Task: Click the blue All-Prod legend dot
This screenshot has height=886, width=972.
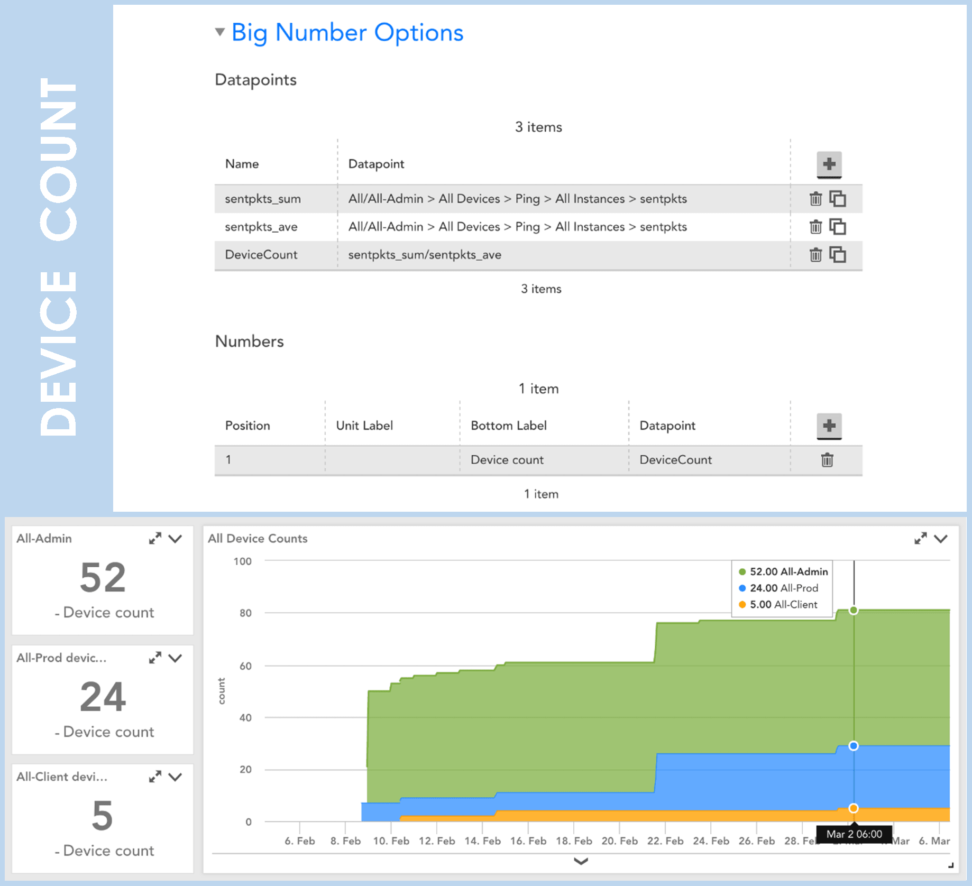Action: 742,588
